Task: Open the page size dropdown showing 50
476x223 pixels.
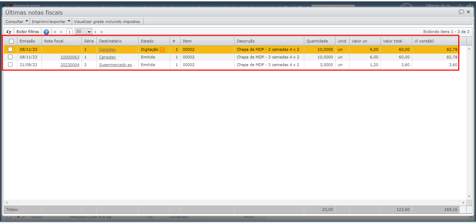Action: (84, 32)
